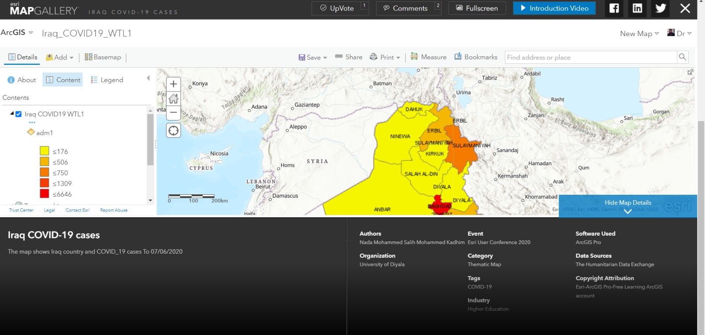Switch to the About panel tab

click(22, 80)
